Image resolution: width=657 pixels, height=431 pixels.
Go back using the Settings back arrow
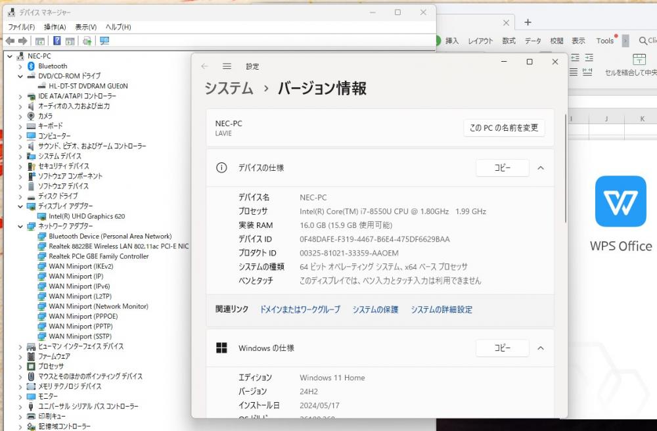204,66
